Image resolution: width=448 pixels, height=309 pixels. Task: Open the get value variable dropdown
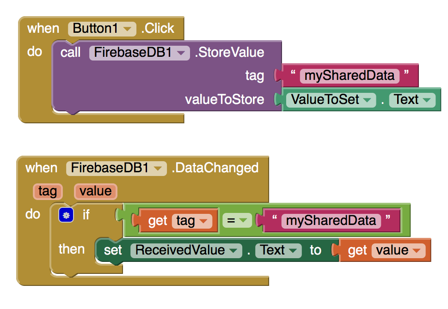pos(399,250)
